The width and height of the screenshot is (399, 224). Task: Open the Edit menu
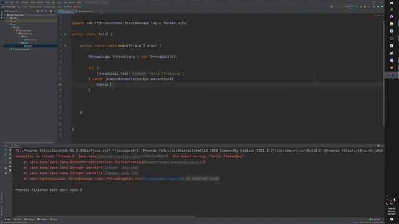tap(12, 2)
